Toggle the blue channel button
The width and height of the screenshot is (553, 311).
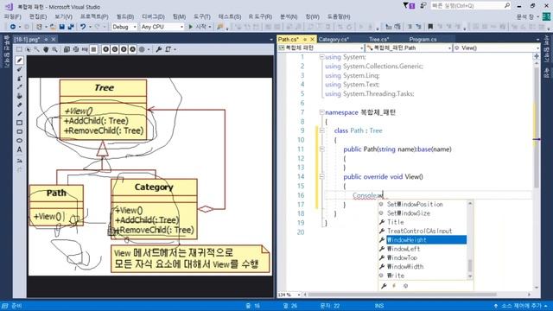(124, 49)
